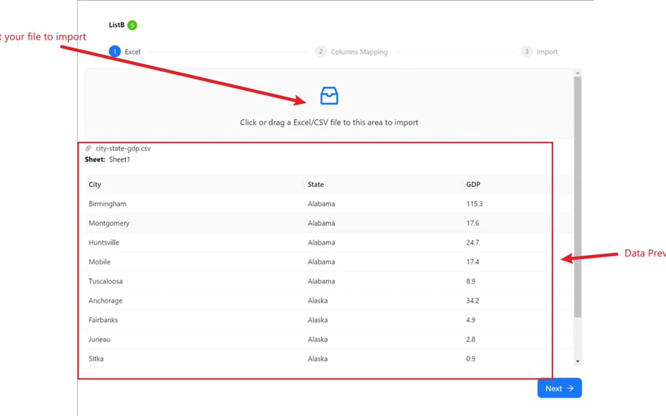666x416 pixels.
Task: Click Alaska in the Sitka row
Action: tap(318, 359)
